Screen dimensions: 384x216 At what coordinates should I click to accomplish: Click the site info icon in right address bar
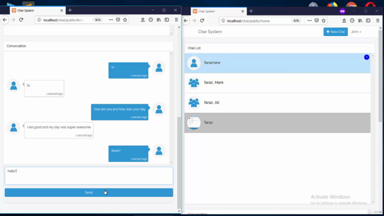pyautogui.click(x=223, y=20)
